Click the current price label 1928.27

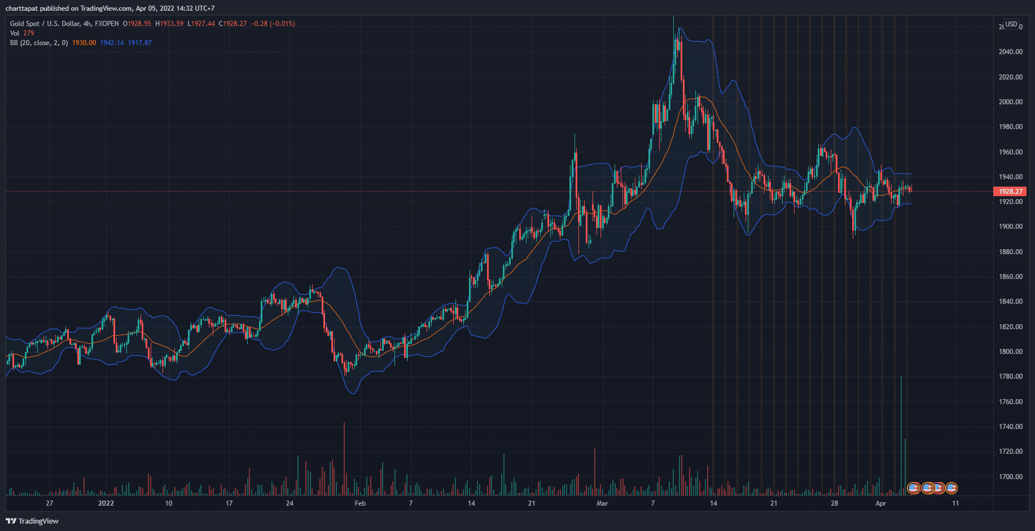click(1010, 192)
